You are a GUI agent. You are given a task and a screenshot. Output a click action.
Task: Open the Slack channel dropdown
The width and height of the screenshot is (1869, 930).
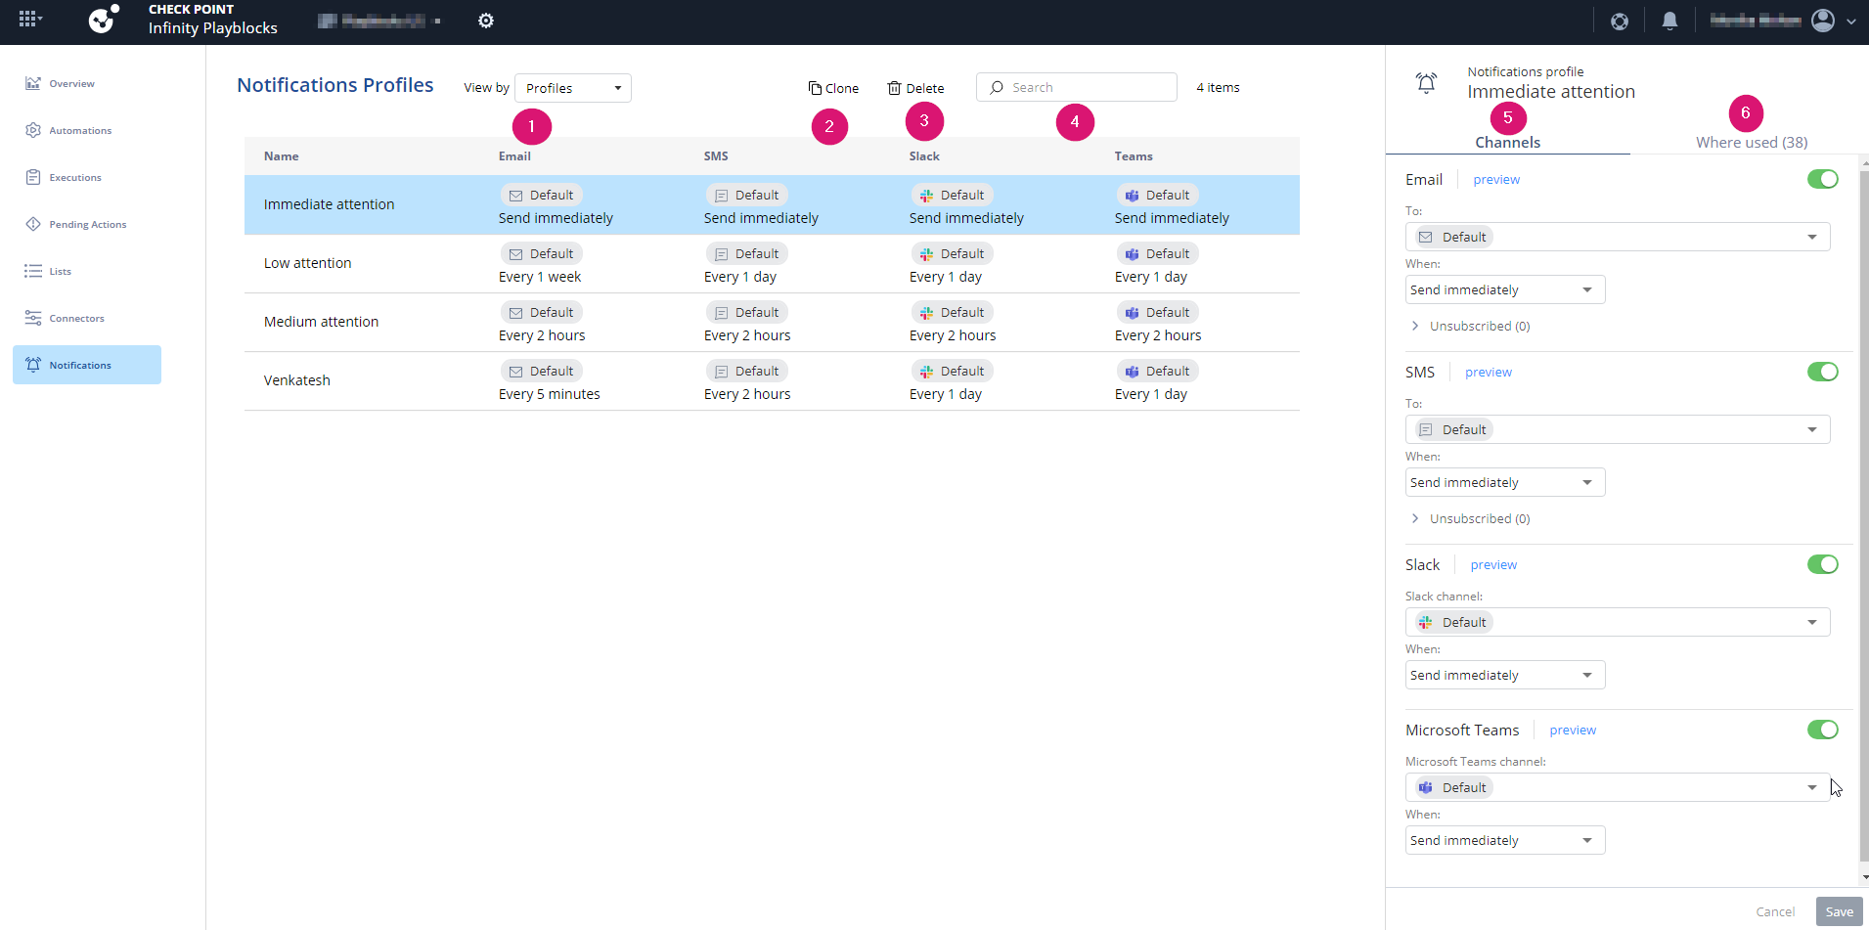pyautogui.click(x=1618, y=622)
